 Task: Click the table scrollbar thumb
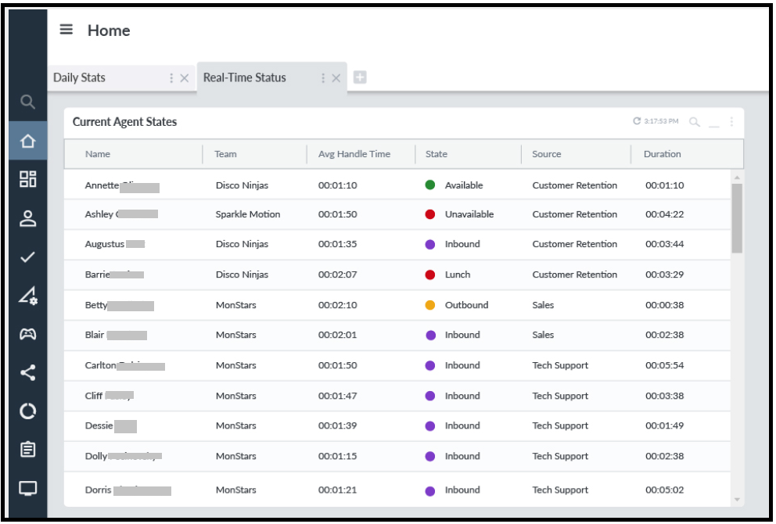coord(737,218)
